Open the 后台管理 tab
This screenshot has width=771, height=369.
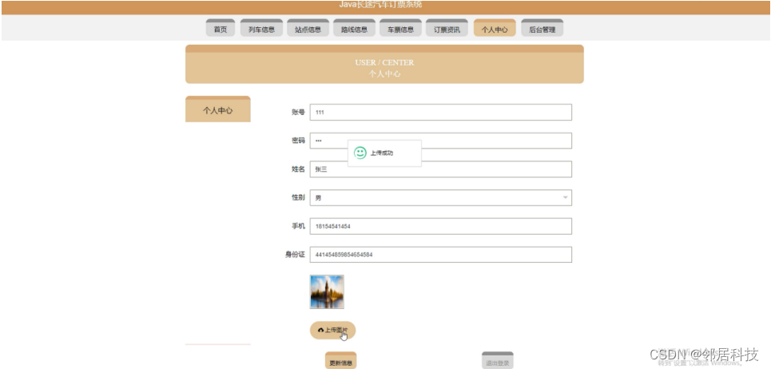(542, 28)
